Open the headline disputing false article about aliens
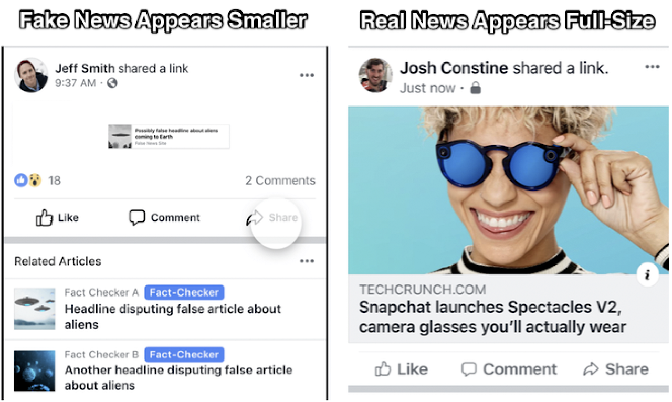 pos(173,316)
